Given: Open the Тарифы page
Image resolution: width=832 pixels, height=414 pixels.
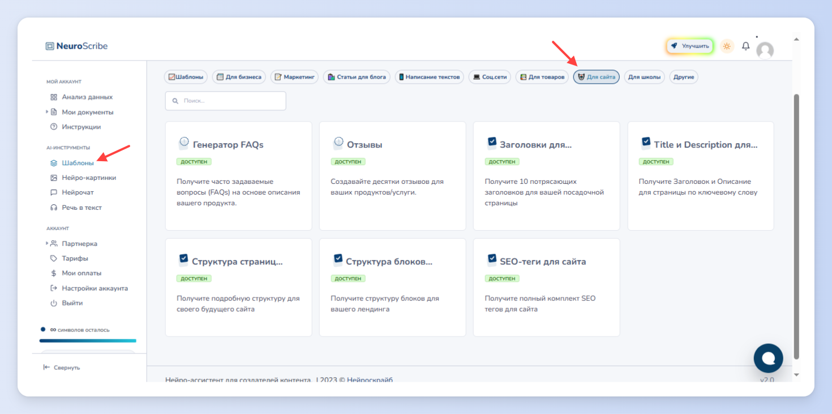Looking at the screenshot, I should [75, 258].
